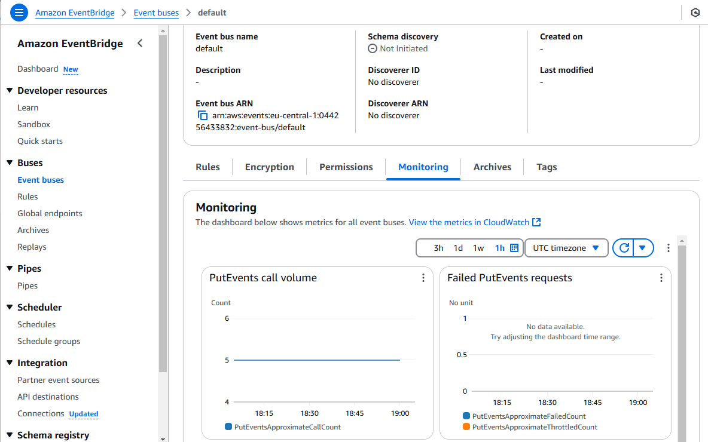Collapse the Schema registry section
Image resolution: width=708 pixels, height=442 pixels.
pyautogui.click(x=10, y=435)
